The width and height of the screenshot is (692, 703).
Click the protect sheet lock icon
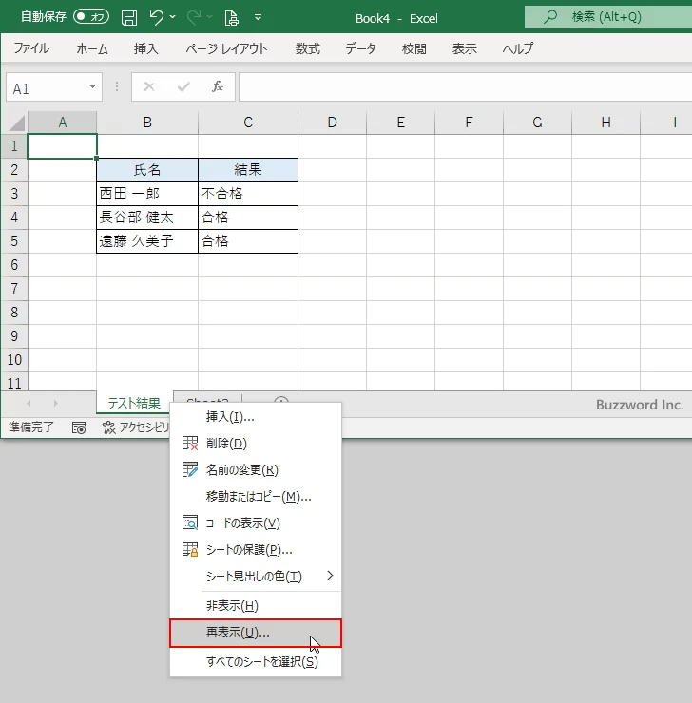[190, 549]
